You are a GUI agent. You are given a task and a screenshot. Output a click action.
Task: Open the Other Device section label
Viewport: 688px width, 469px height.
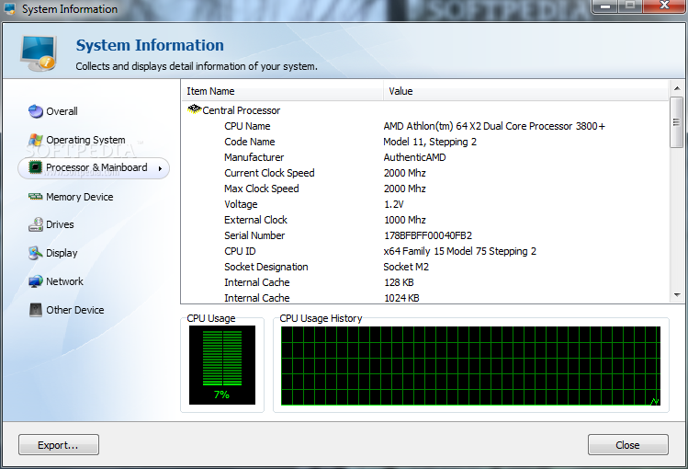coord(75,310)
